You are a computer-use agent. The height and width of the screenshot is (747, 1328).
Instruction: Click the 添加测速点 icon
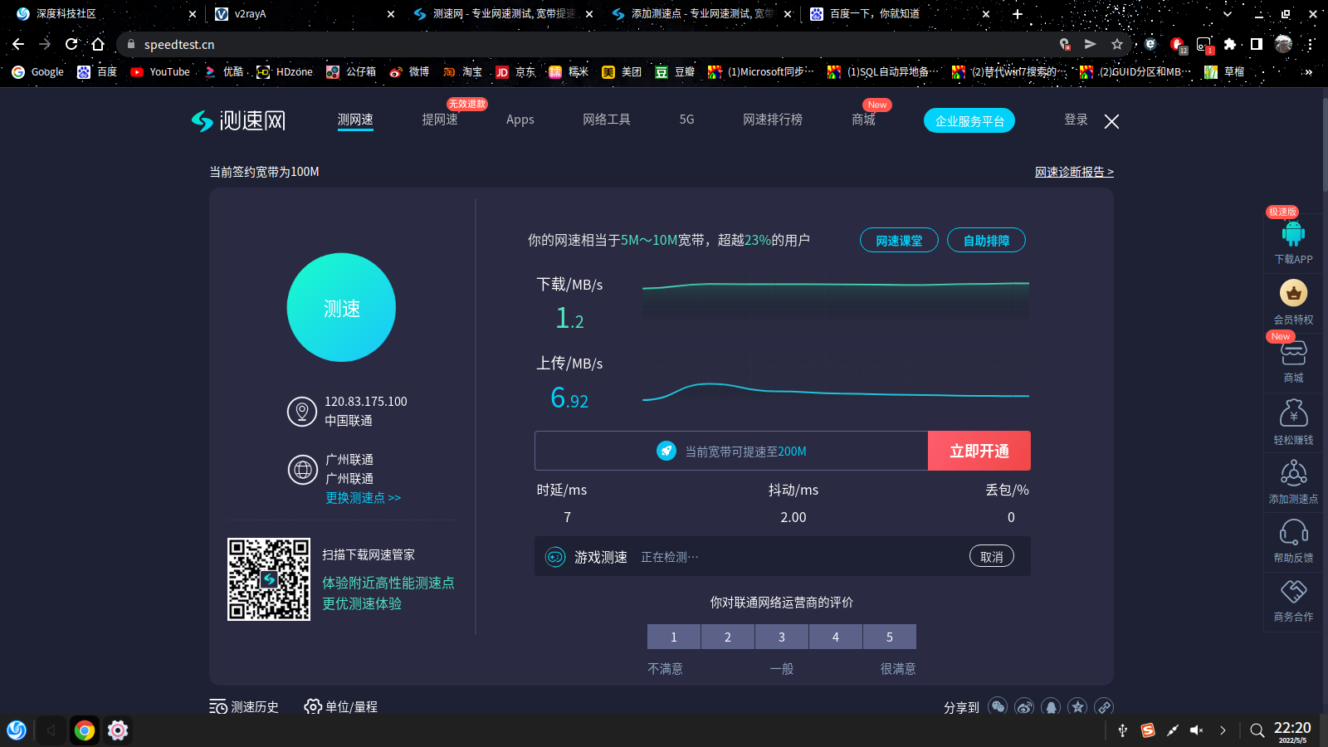1292,473
